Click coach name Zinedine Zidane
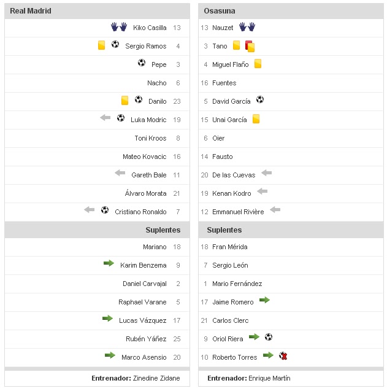 coord(156,378)
